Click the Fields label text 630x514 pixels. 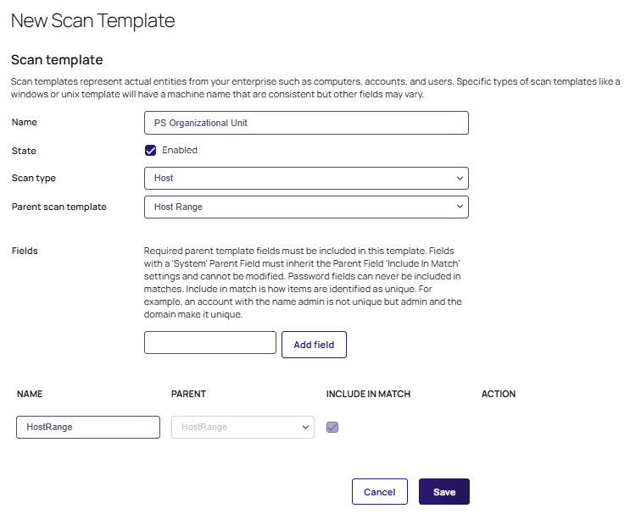coord(25,251)
